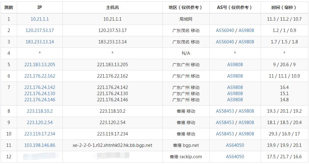Open the blue 120.237.53.17 IP link
Screen dimensions: 309x165
point(40,30)
